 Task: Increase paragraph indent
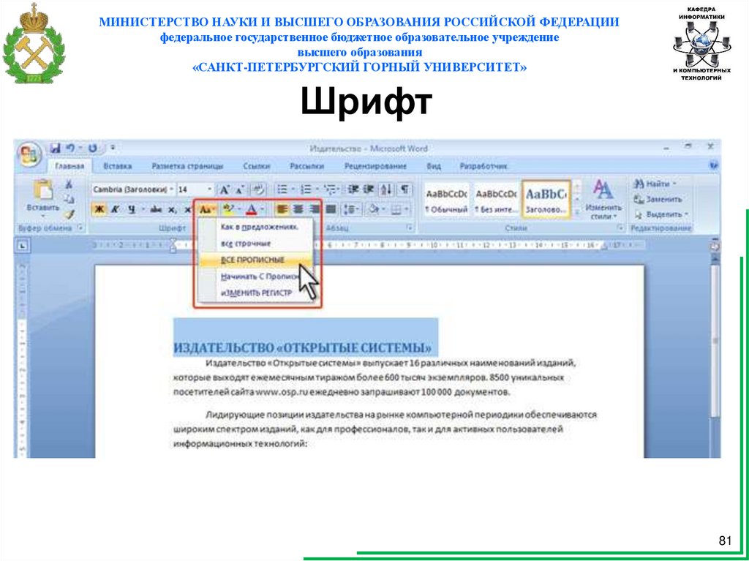tap(368, 189)
